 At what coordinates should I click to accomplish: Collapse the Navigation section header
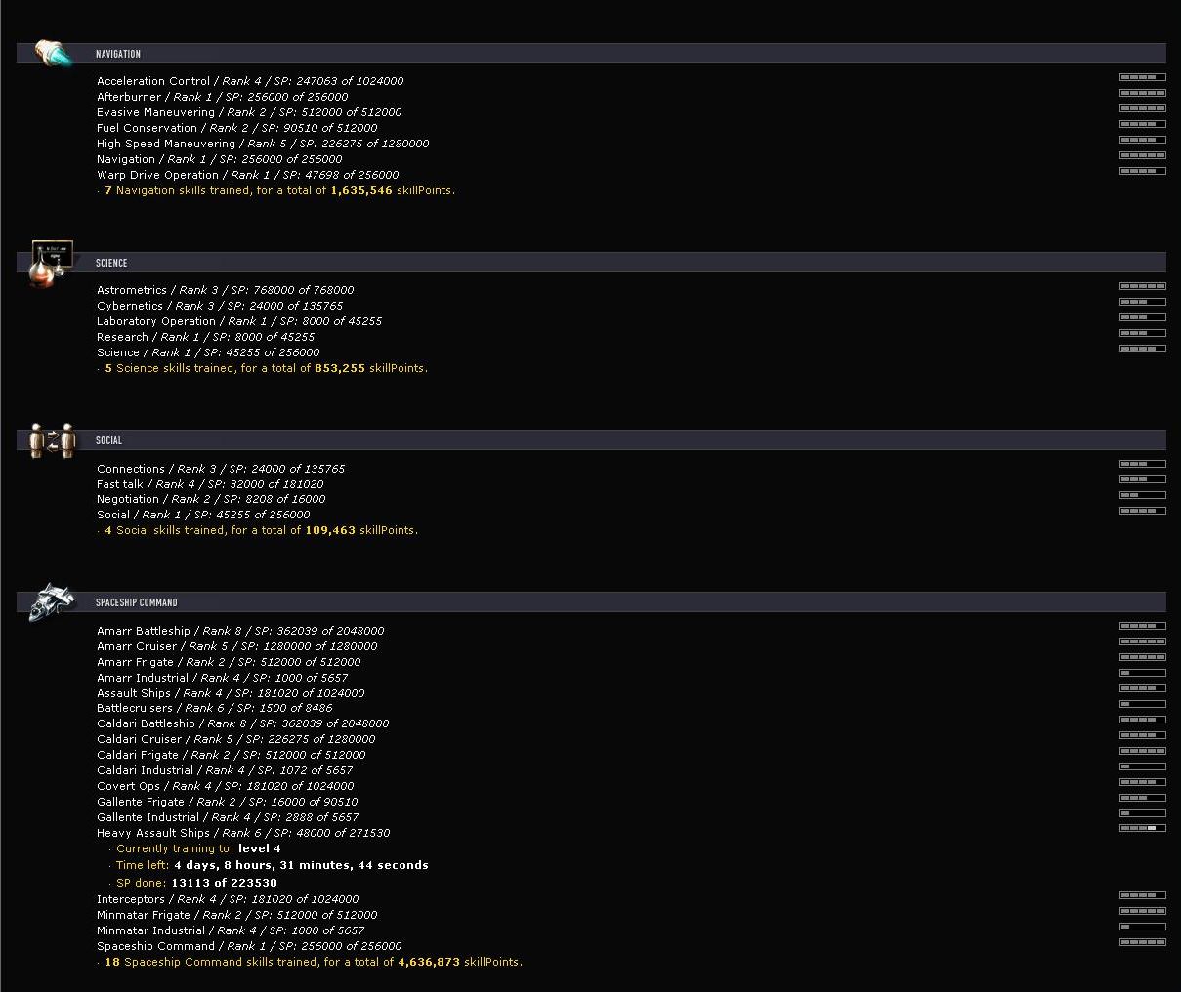pos(118,54)
